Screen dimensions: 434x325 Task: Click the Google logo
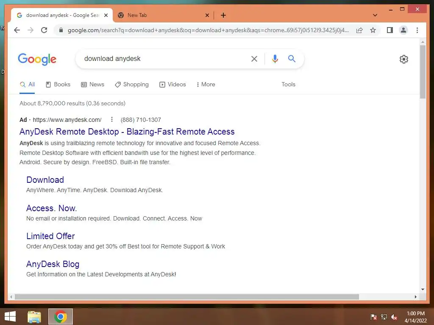[37, 59]
